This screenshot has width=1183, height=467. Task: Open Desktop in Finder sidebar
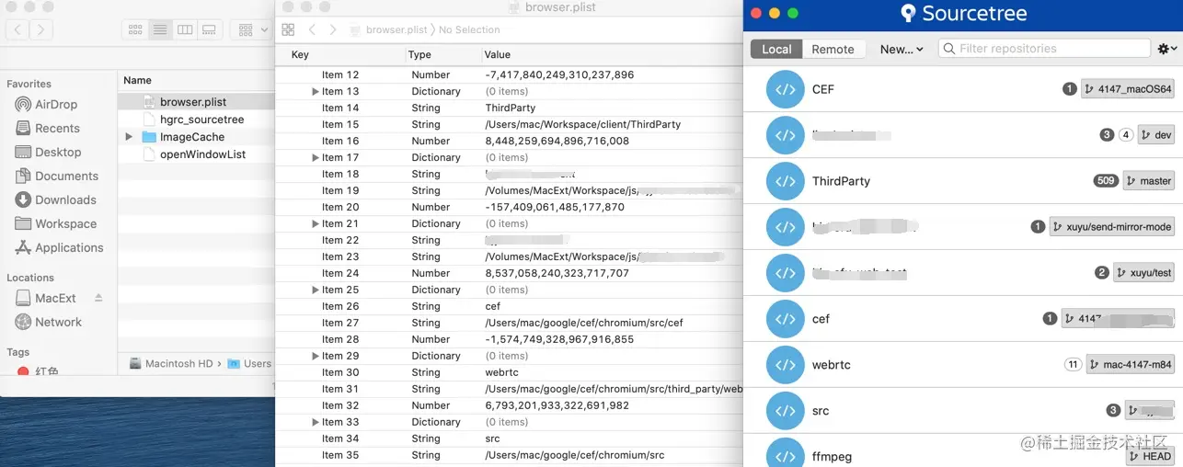point(58,153)
